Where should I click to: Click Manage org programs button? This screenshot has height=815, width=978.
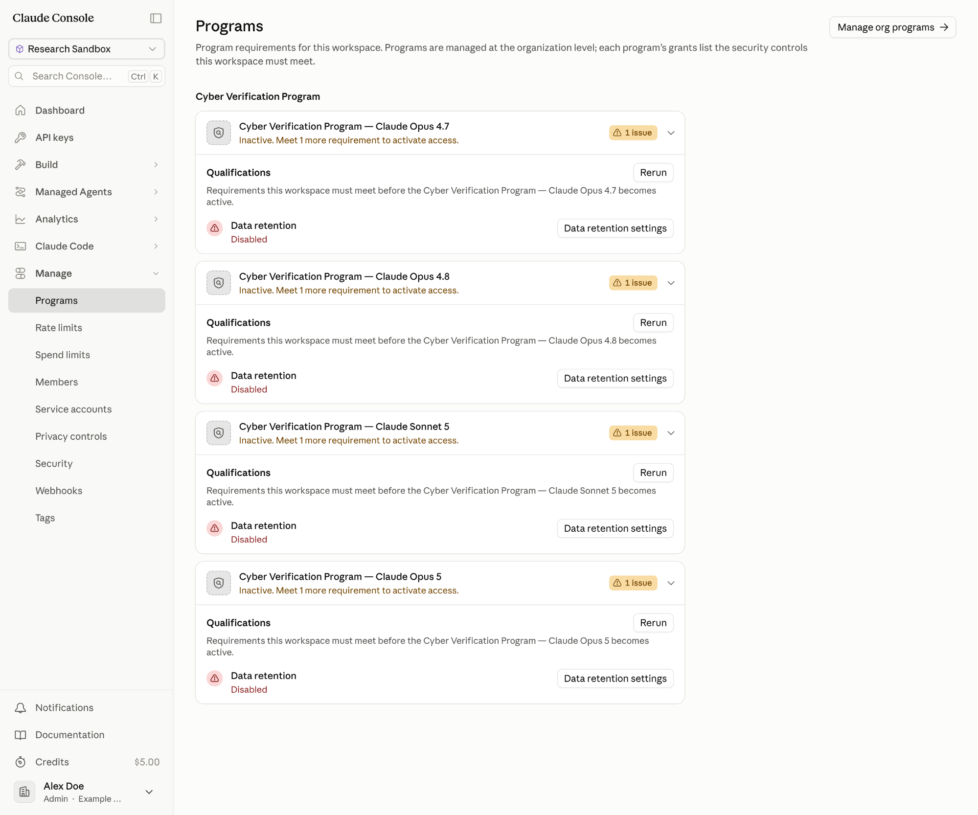click(892, 27)
